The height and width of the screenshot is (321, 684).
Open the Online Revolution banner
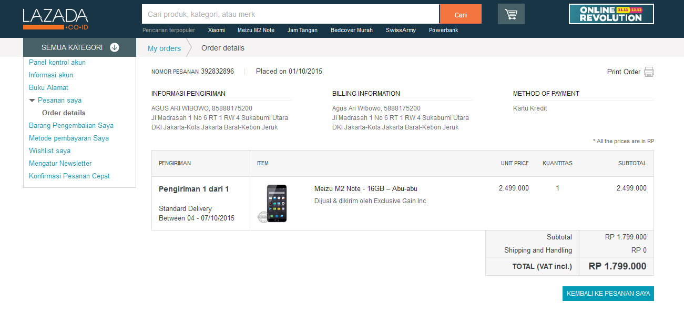[611, 14]
